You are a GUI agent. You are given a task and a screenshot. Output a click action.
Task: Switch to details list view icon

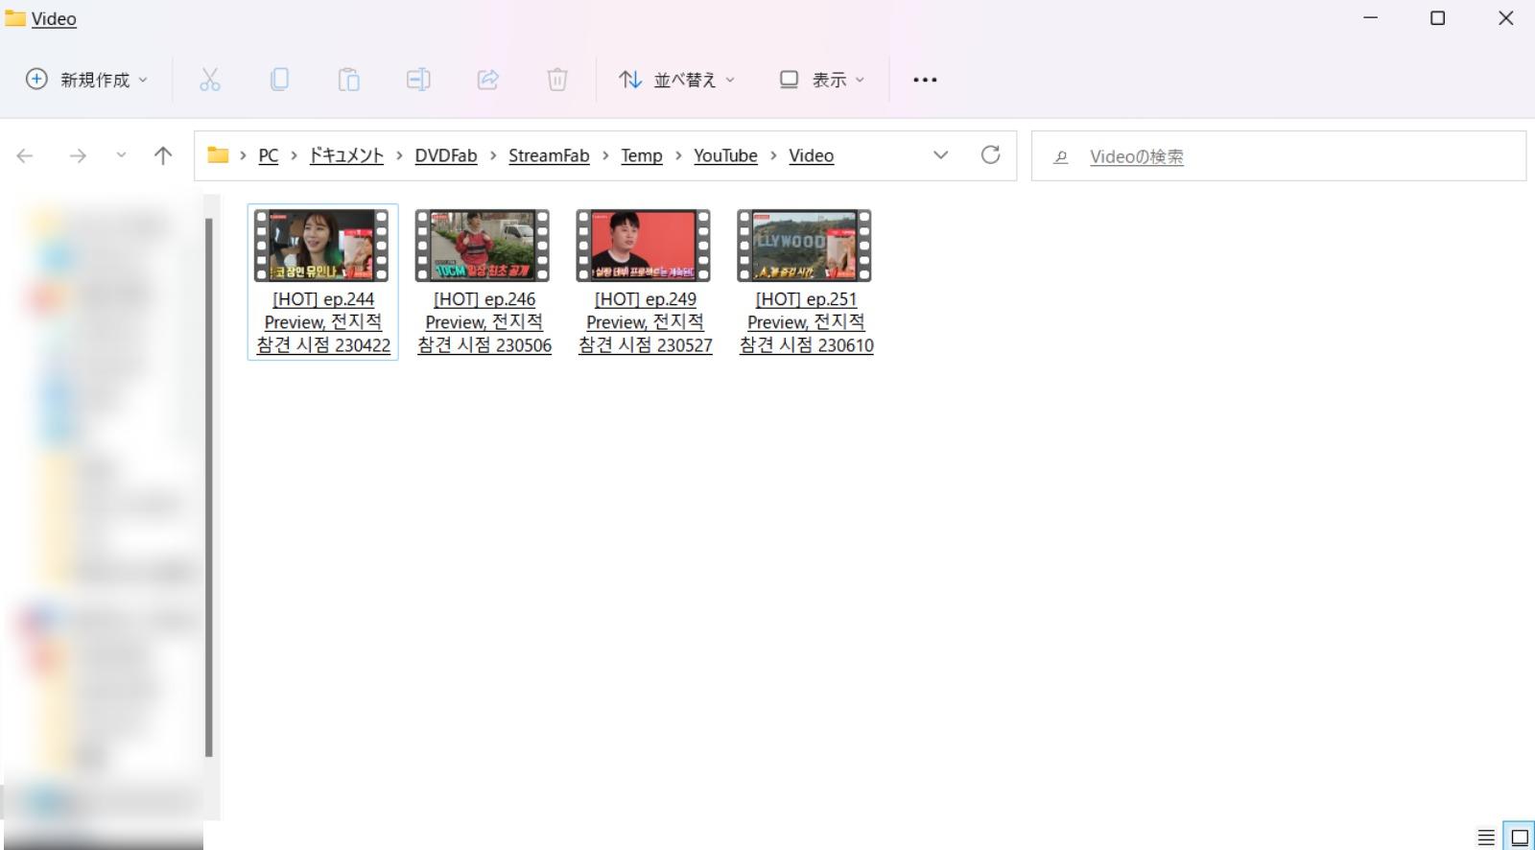click(x=1486, y=838)
